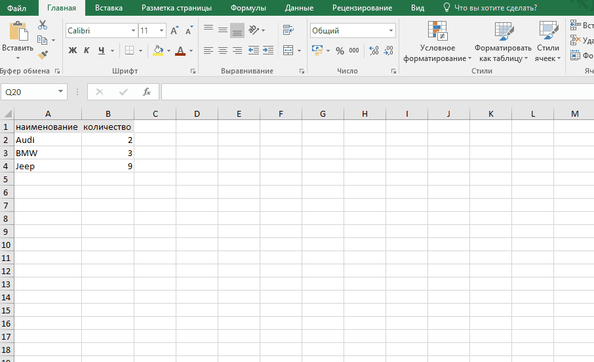Click the formula bar input field
This screenshot has width=594, height=362.
377,92
